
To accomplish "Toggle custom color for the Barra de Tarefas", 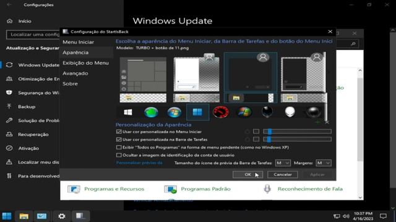I will [119, 139].
